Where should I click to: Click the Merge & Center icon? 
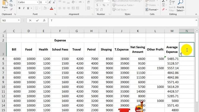89,8
